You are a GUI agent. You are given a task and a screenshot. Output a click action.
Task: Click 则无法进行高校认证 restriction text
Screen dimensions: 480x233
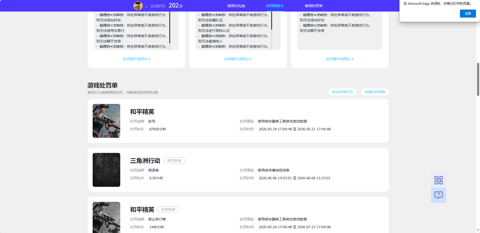pos(214,31)
